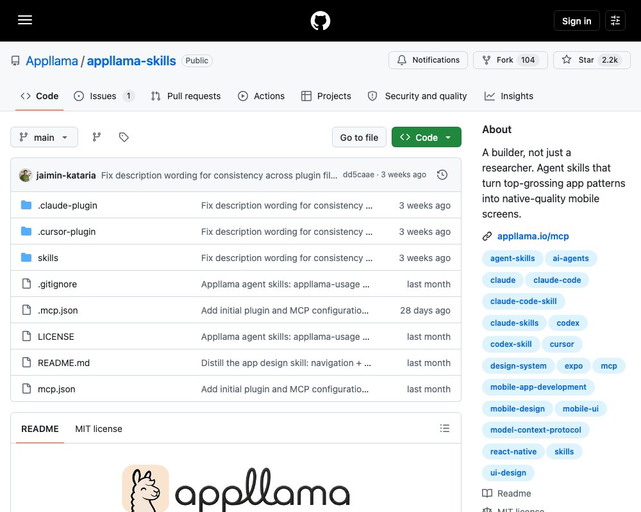Image resolution: width=641 pixels, height=512 pixels.
Task: Click the mobile-app-development topic tag
Action: [x=538, y=387]
